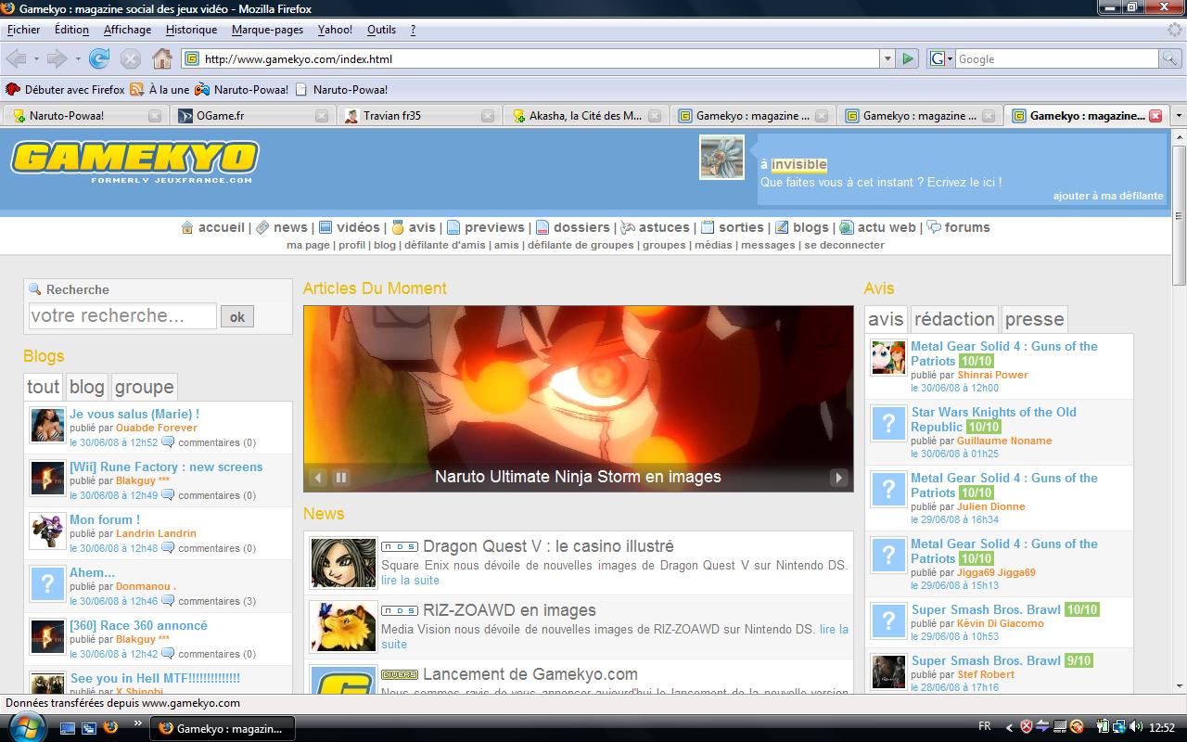Open blog post Mon forum !
The height and width of the screenshot is (742, 1187).
105,519
